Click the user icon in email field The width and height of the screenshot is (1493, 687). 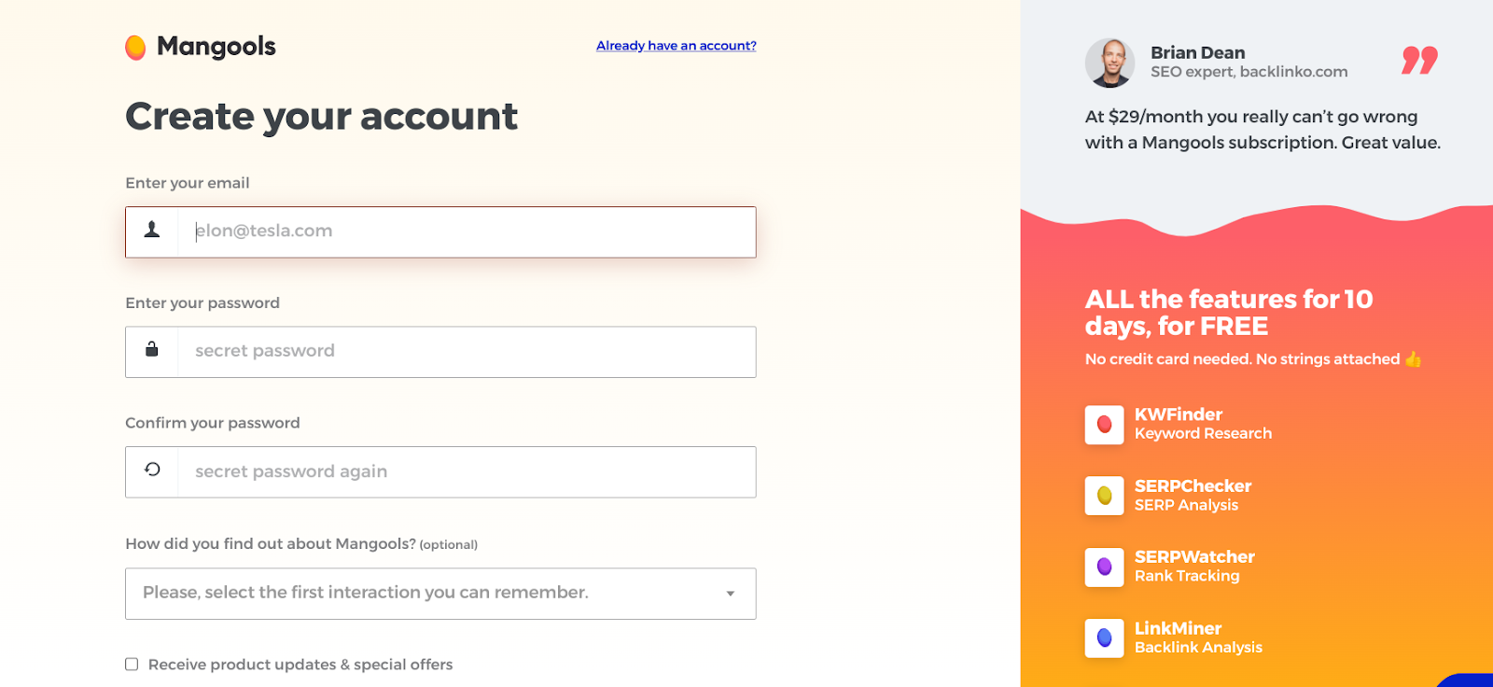[x=152, y=231]
